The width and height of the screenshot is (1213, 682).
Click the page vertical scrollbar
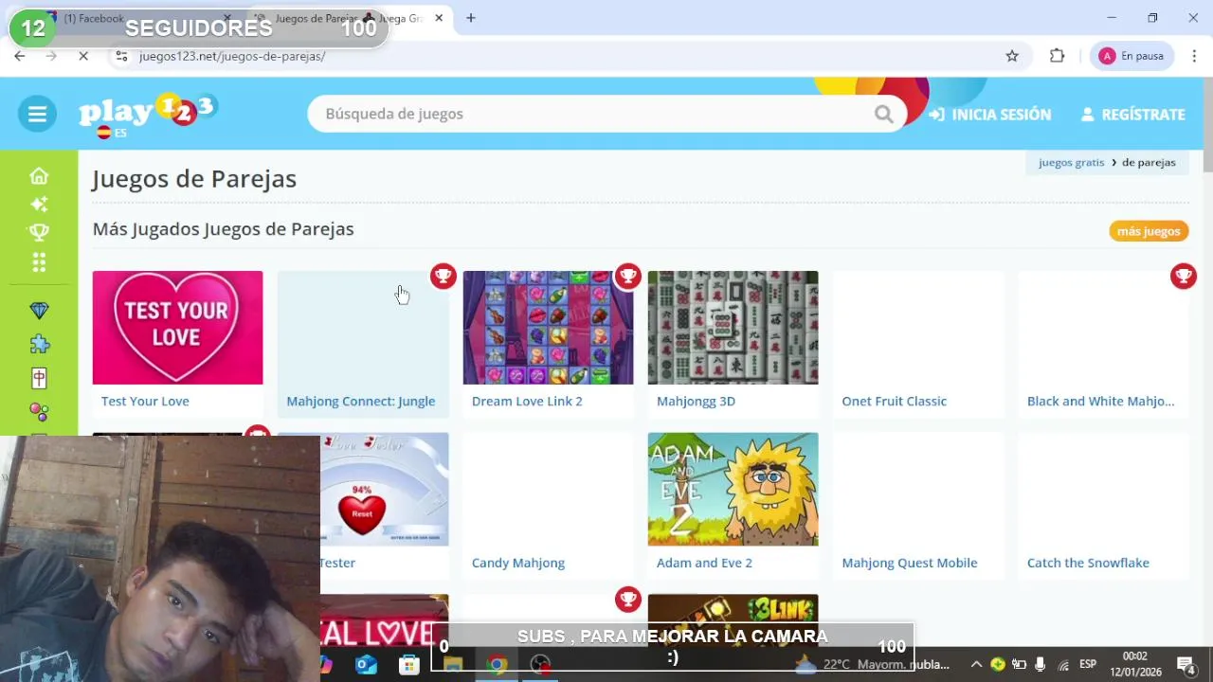(1207, 125)
